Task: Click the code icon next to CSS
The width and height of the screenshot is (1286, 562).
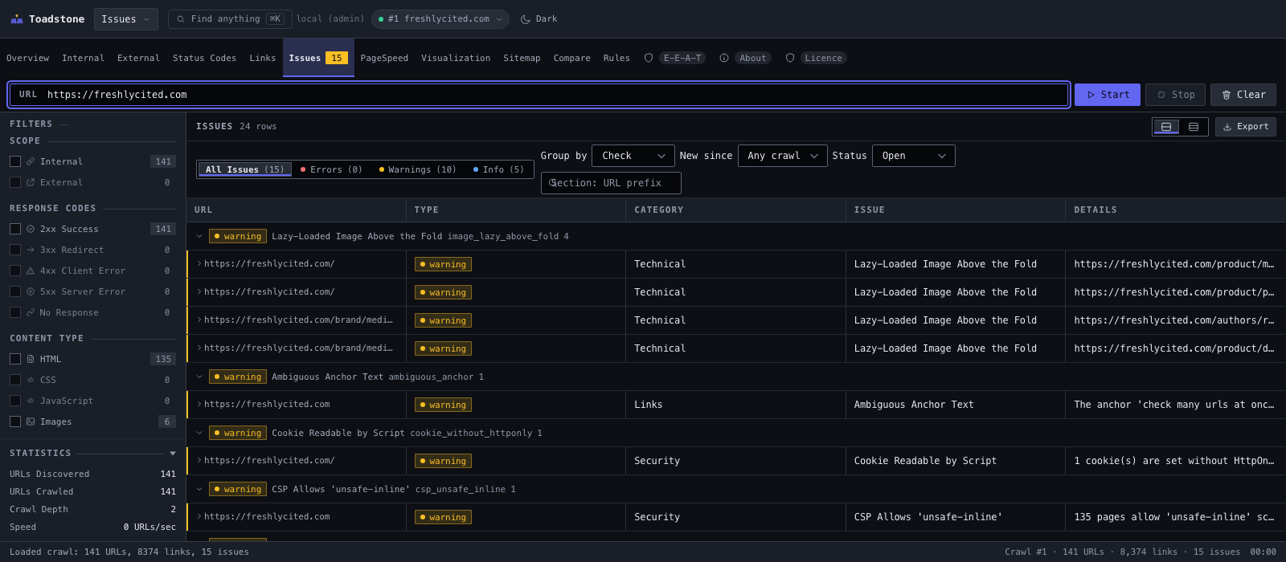Action: 31,380
